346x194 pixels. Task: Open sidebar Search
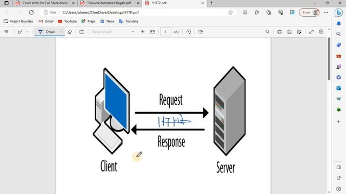point(339,34)
